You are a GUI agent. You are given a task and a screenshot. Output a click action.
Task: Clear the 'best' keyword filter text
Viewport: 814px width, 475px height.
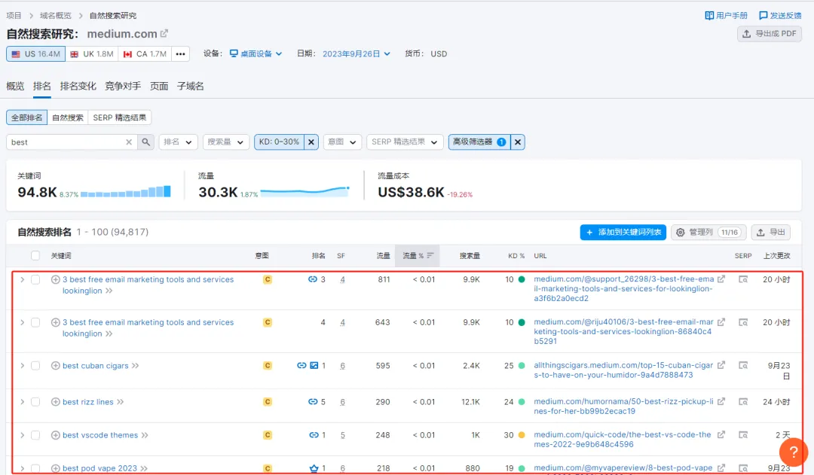[129, 142]
